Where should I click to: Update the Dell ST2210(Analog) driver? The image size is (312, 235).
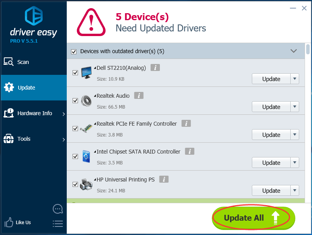click(x=271, y=79)
